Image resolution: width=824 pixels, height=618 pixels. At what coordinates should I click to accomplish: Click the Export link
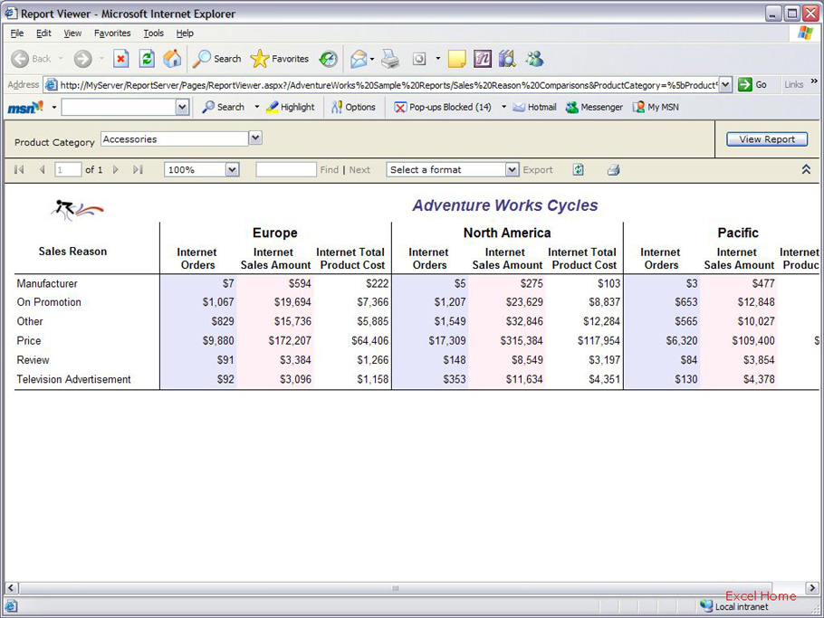538,169
